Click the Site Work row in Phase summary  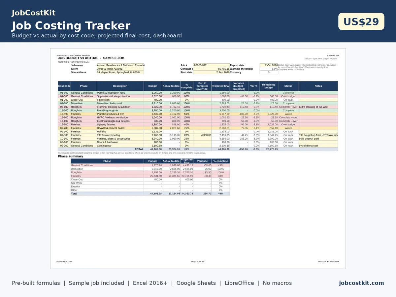coord(150,183)
